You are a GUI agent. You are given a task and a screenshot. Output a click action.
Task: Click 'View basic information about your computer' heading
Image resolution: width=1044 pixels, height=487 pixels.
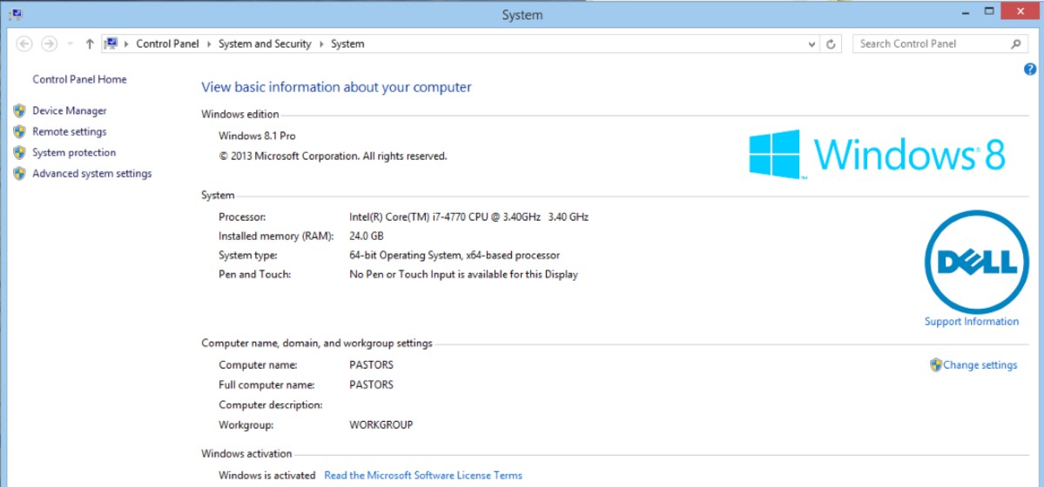[336, 87]
